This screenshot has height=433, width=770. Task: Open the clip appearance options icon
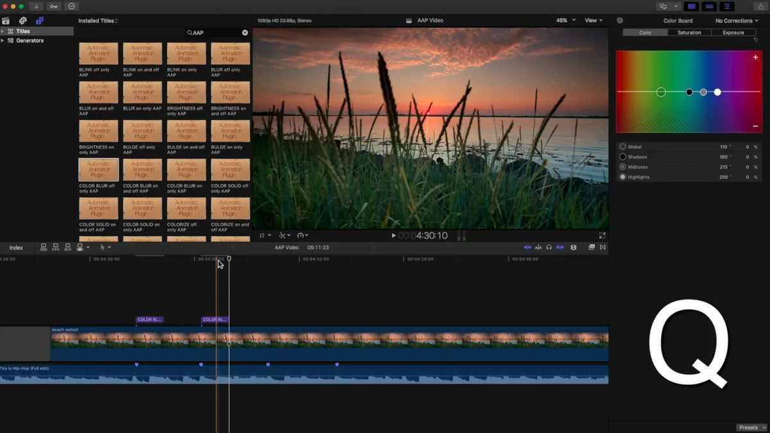tap(574, 247)
